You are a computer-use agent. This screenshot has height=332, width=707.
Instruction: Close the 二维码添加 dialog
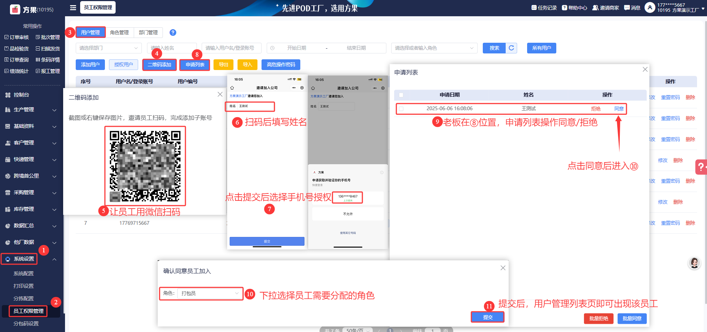(x=220, y=94)
